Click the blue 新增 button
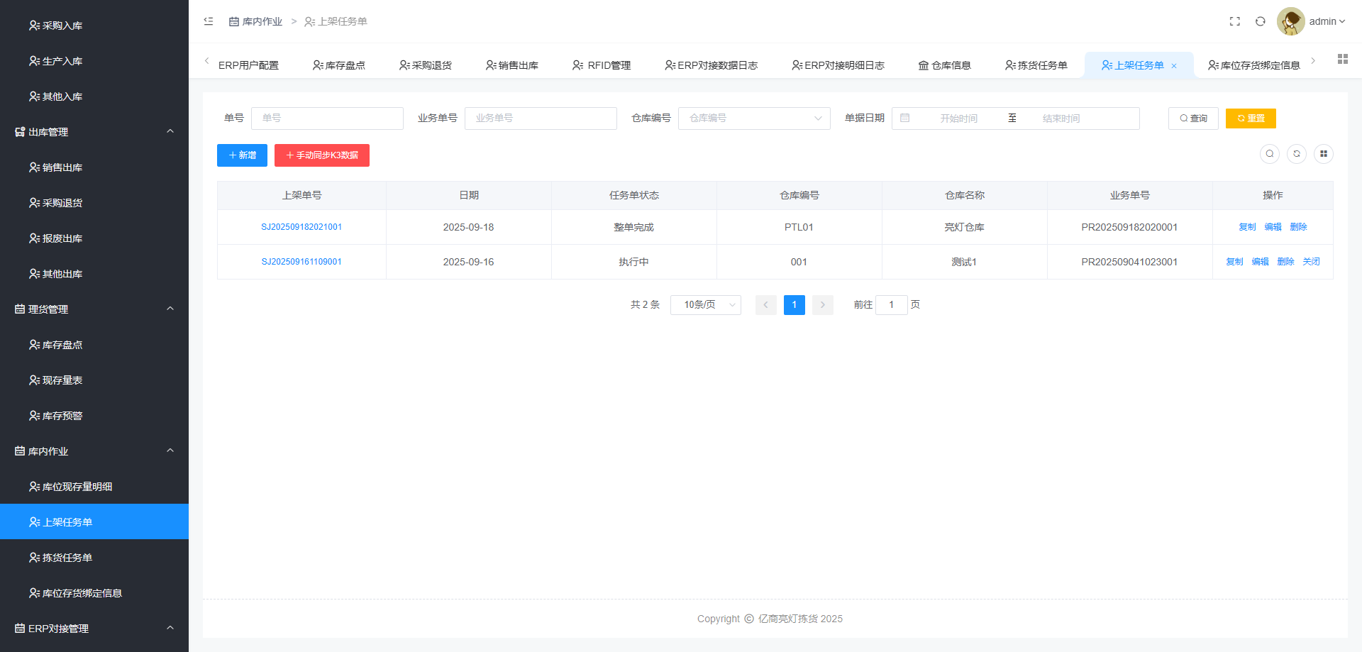The width and height of the screenshot is (1362, 652). point(242,155)
